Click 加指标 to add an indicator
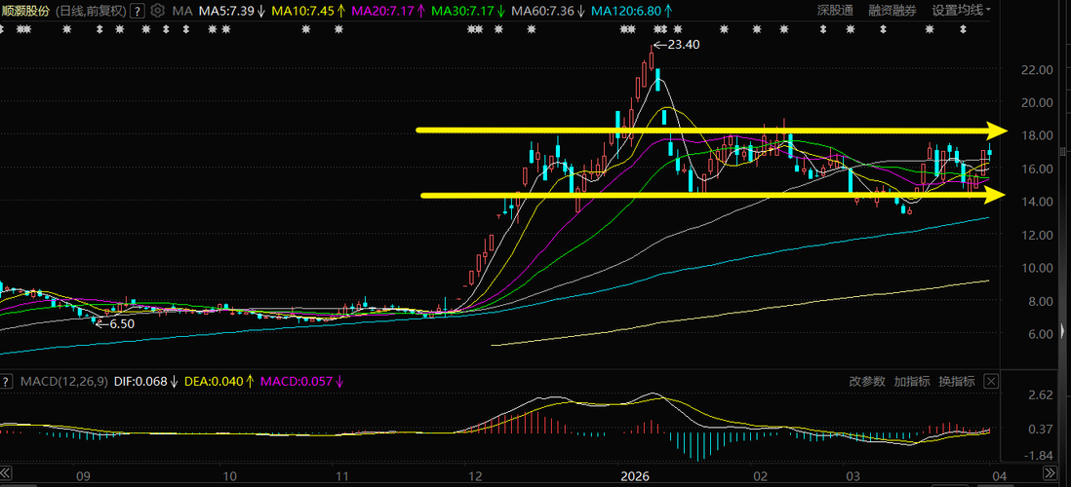This screenshot has width=1071, height=487. click(x=912, y=381)
